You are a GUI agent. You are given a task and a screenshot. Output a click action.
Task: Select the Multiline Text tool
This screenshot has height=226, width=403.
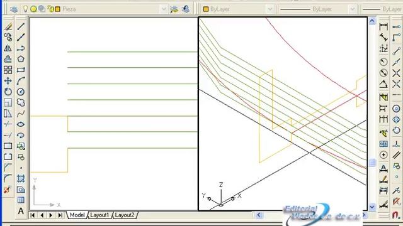(21, 211)
